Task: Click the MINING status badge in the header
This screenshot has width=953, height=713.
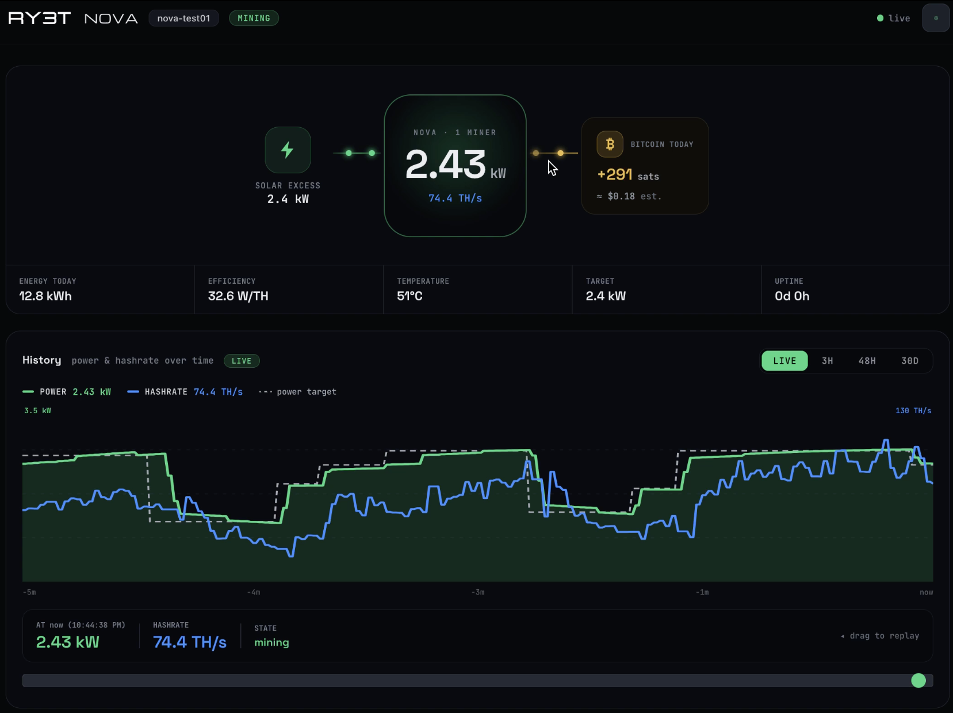Action: tap(254, 18)
